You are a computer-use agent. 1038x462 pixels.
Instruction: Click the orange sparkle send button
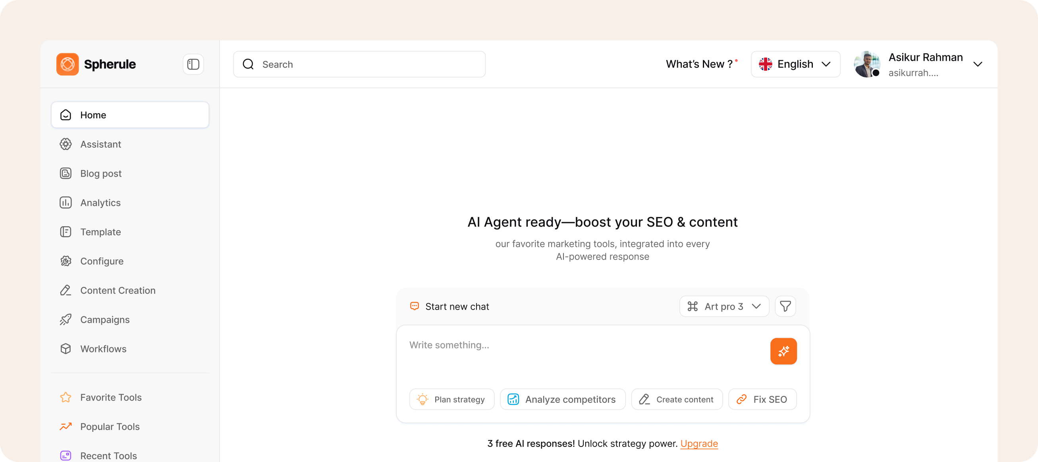(783, 351)
